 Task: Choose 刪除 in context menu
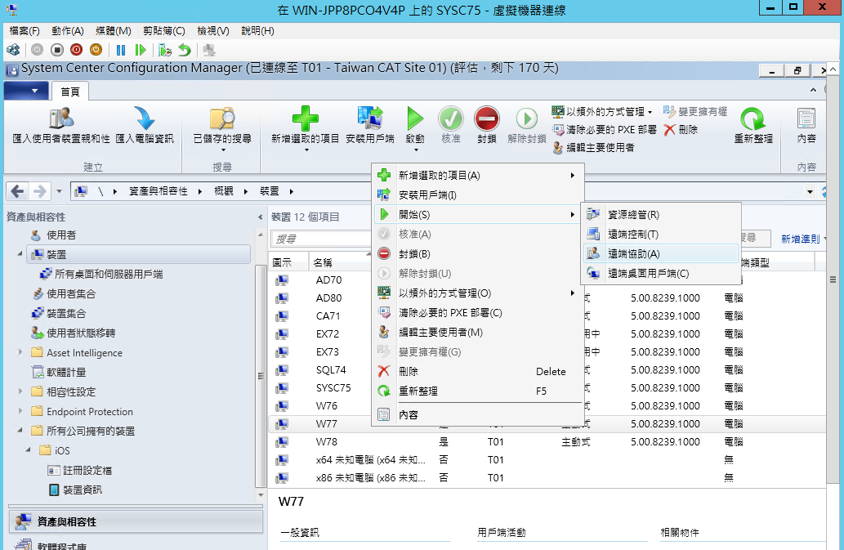point(477,371)
